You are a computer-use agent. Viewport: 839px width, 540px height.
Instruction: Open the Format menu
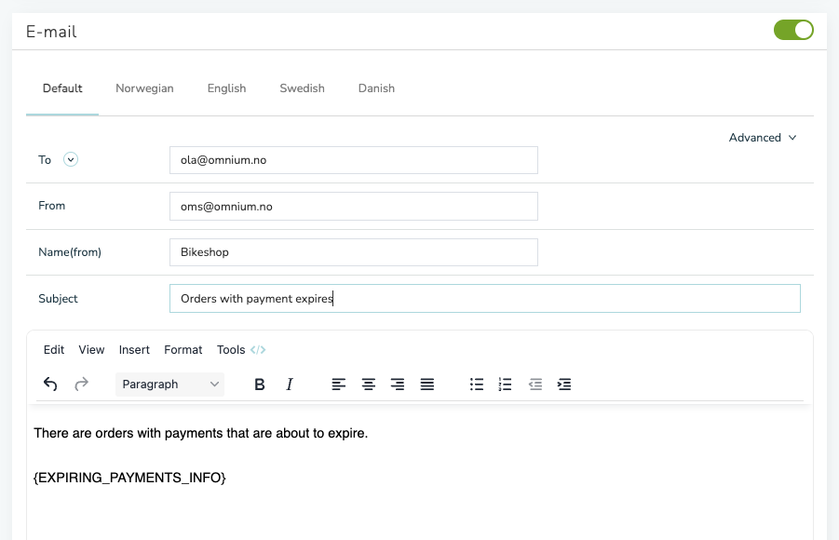pyautogui.click(x=183, y=350)
